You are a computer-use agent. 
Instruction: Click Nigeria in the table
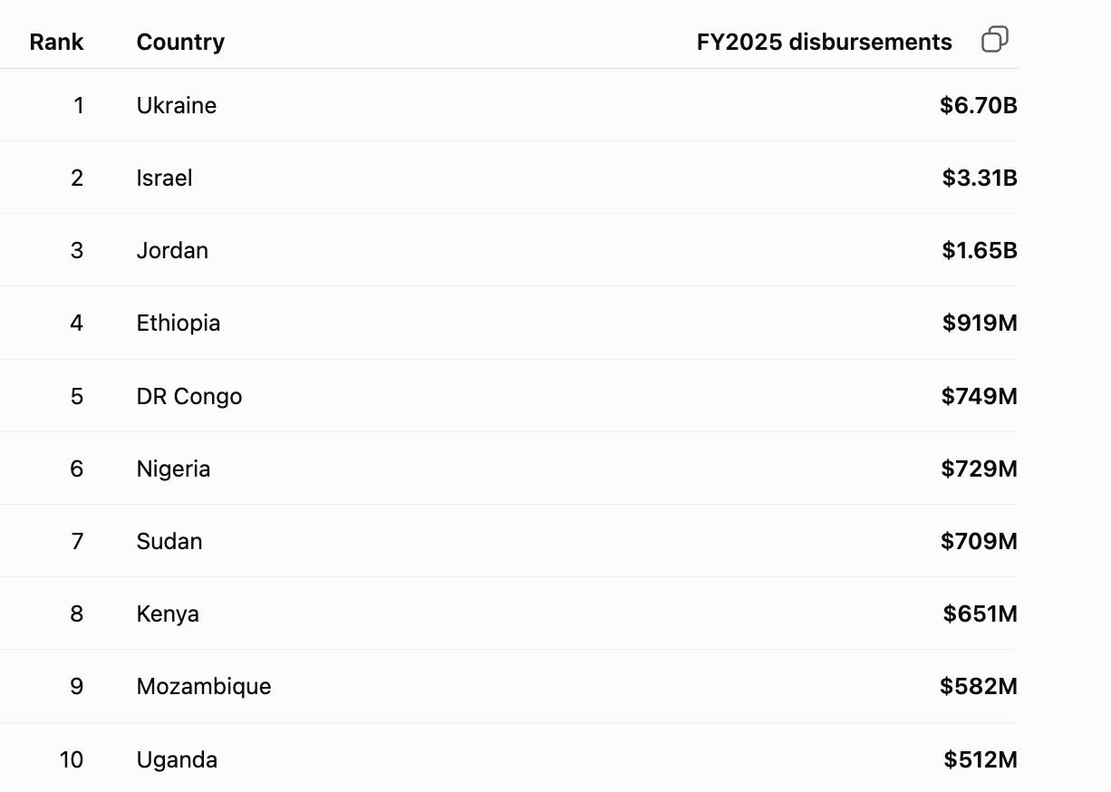click(x=174, y=468)
